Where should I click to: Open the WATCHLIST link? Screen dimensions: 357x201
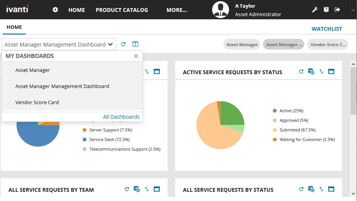(x=327, y=29)
